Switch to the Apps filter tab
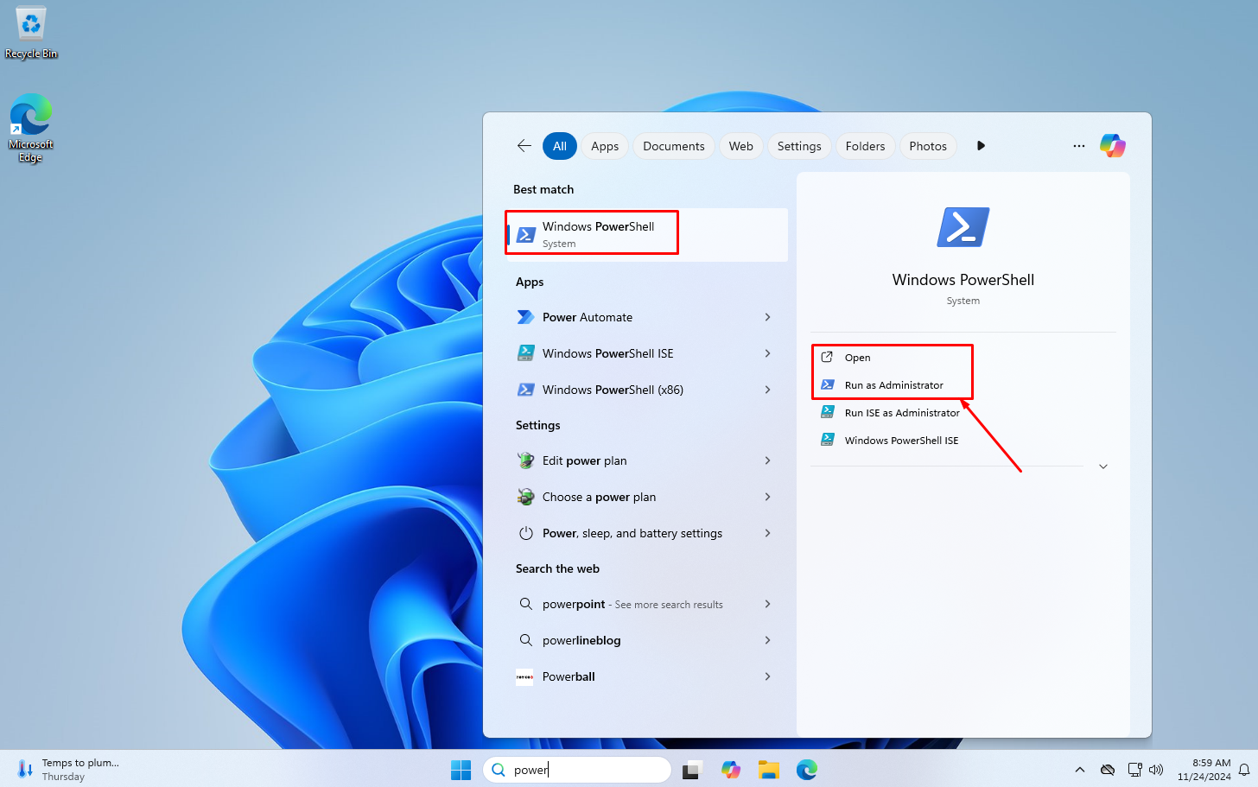1258x787 pixels. 604,146
